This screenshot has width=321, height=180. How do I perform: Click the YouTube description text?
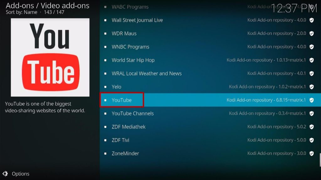tap(45, 107)
